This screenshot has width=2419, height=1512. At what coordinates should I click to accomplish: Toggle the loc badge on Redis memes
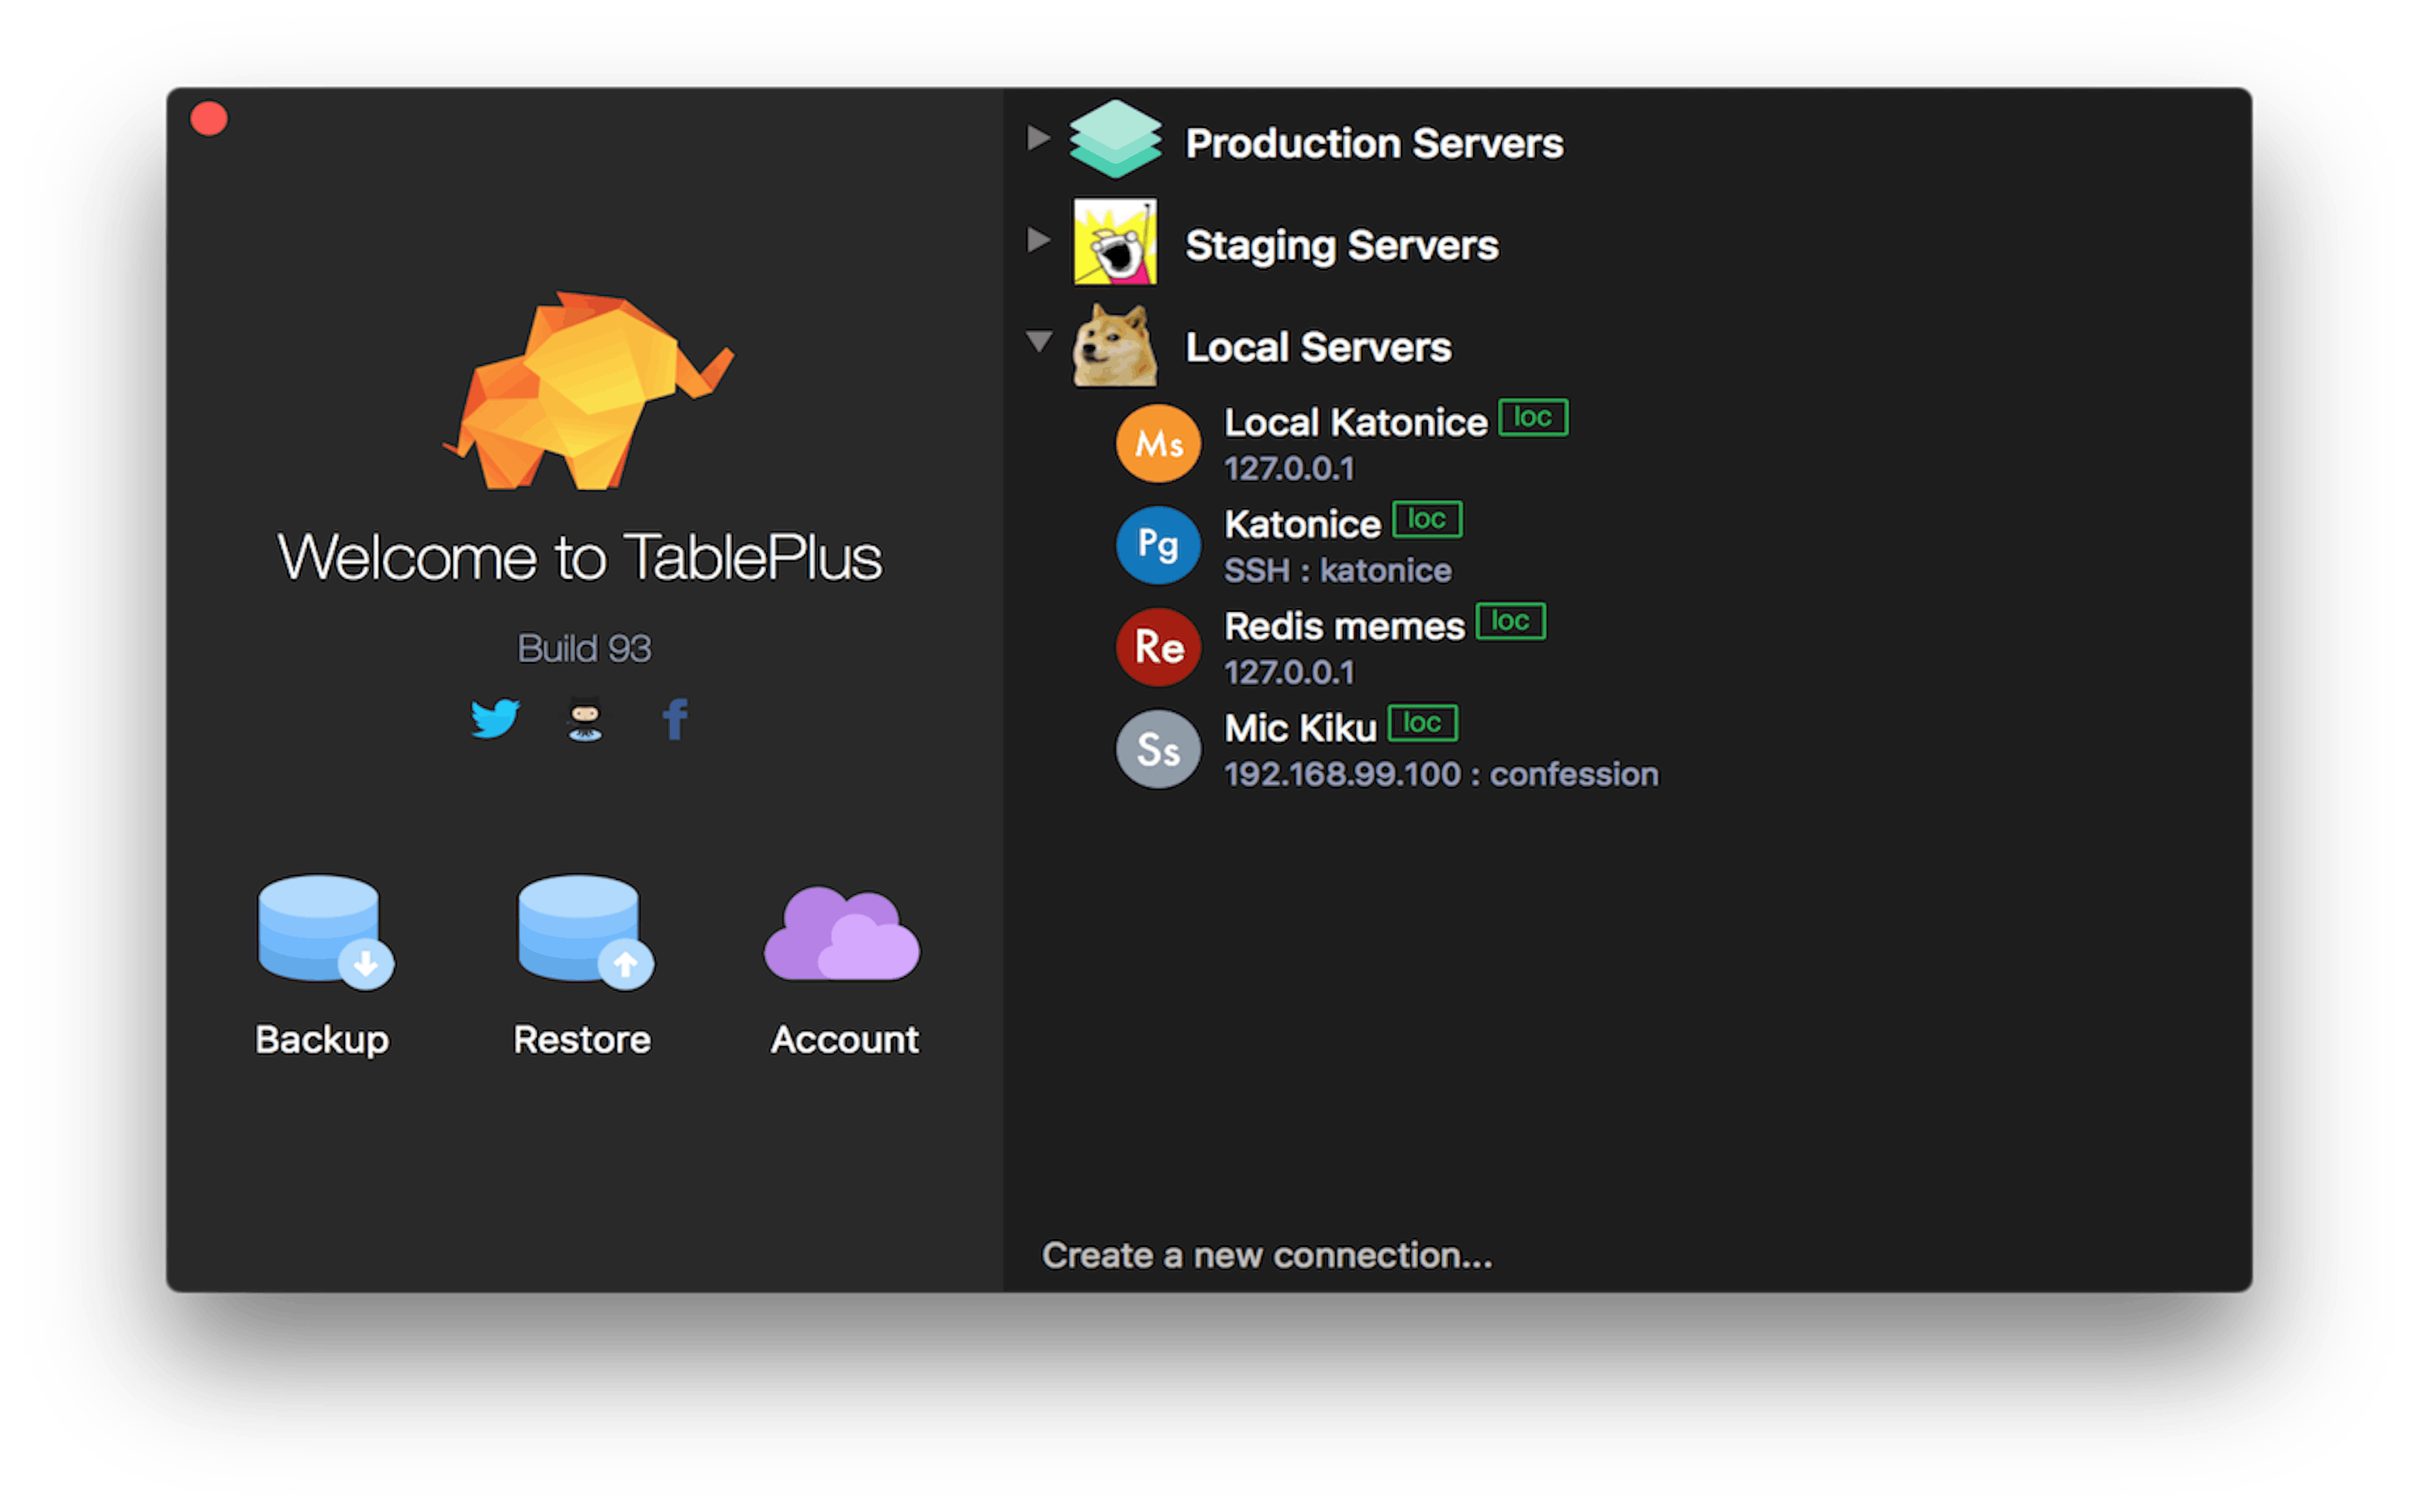pos(1510,621)
